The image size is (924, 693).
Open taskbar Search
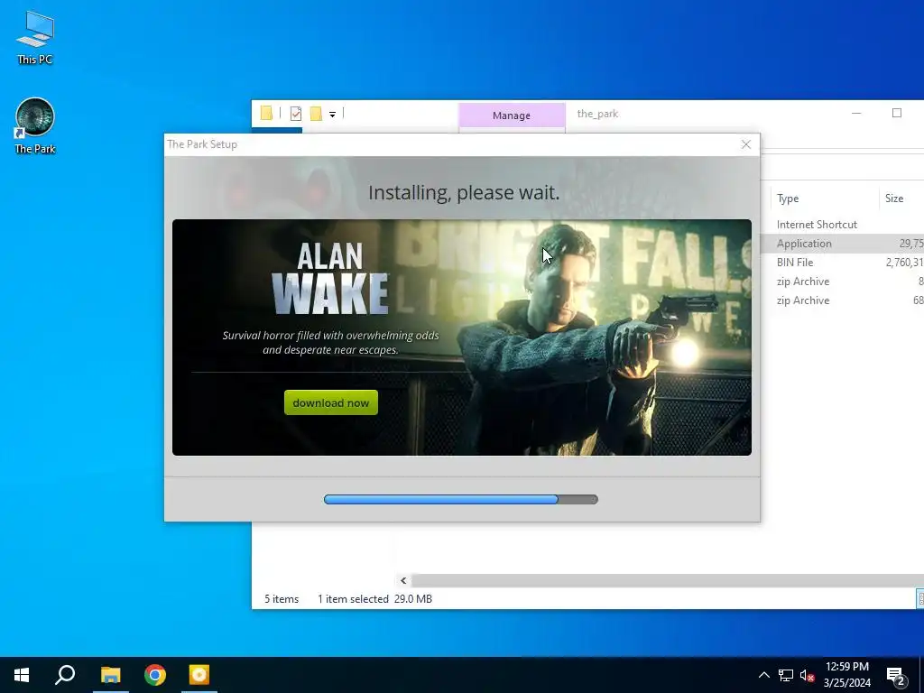[65, 675]
